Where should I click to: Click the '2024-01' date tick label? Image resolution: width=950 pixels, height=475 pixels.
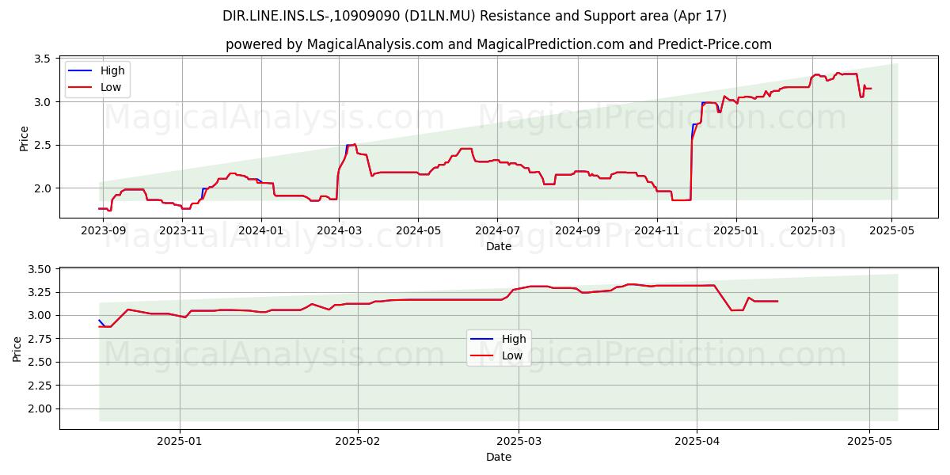click(261, 231)
